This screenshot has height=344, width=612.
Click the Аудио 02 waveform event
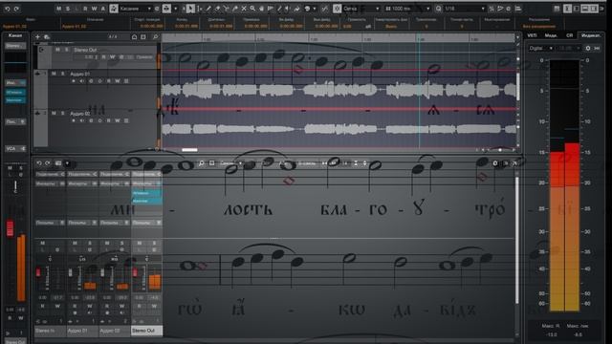[x=339, y=129]
